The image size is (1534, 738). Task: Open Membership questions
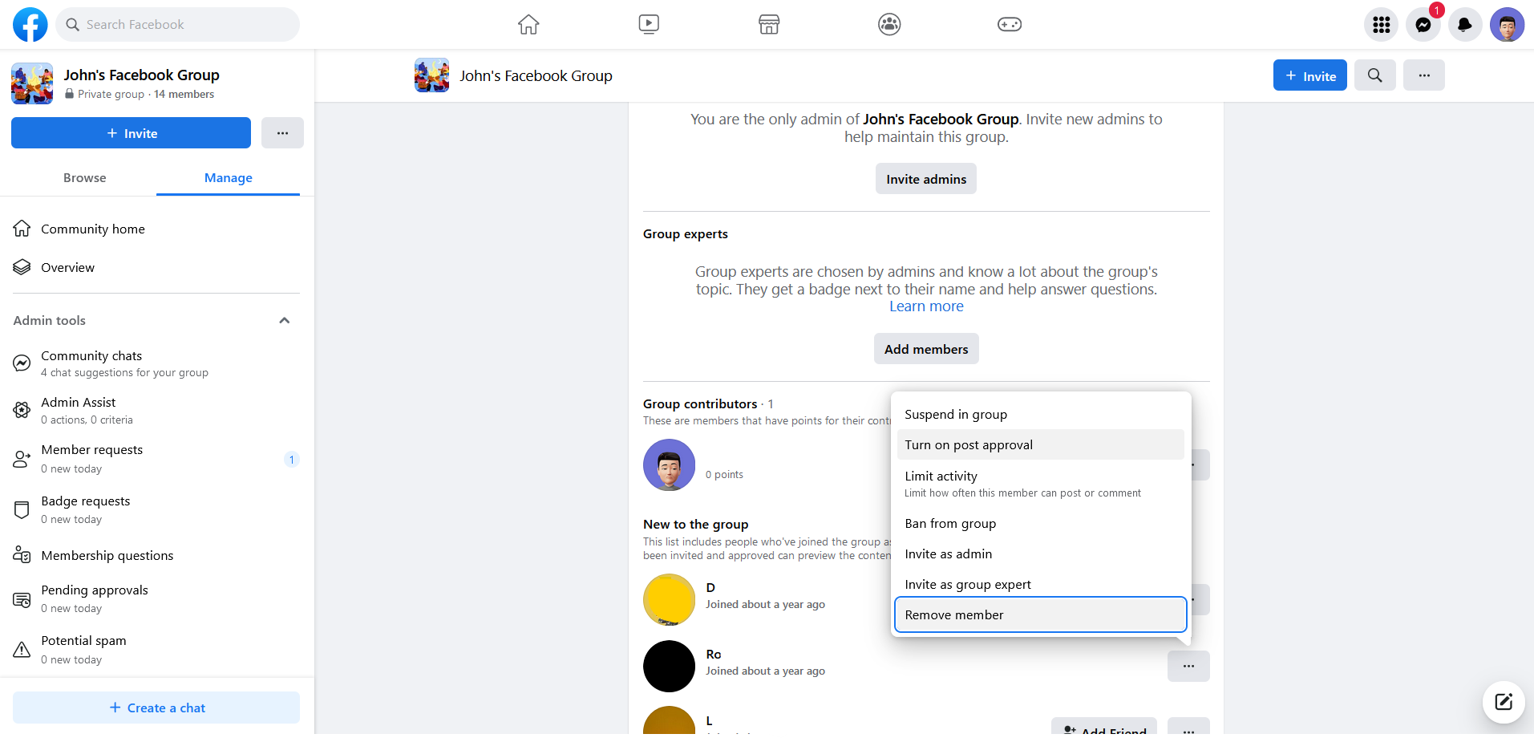pyautogui.click(x=156, y=555)
